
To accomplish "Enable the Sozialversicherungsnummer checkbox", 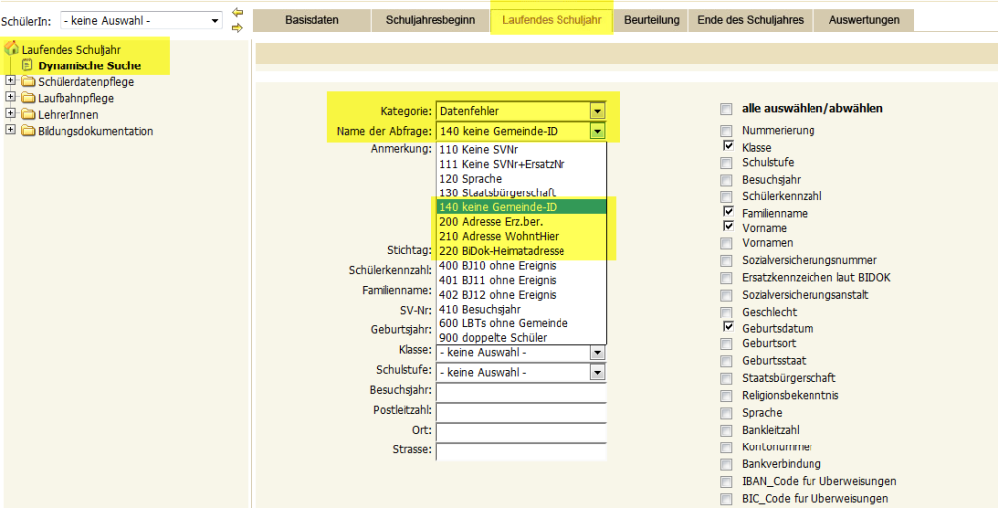I will coord(726,261).
